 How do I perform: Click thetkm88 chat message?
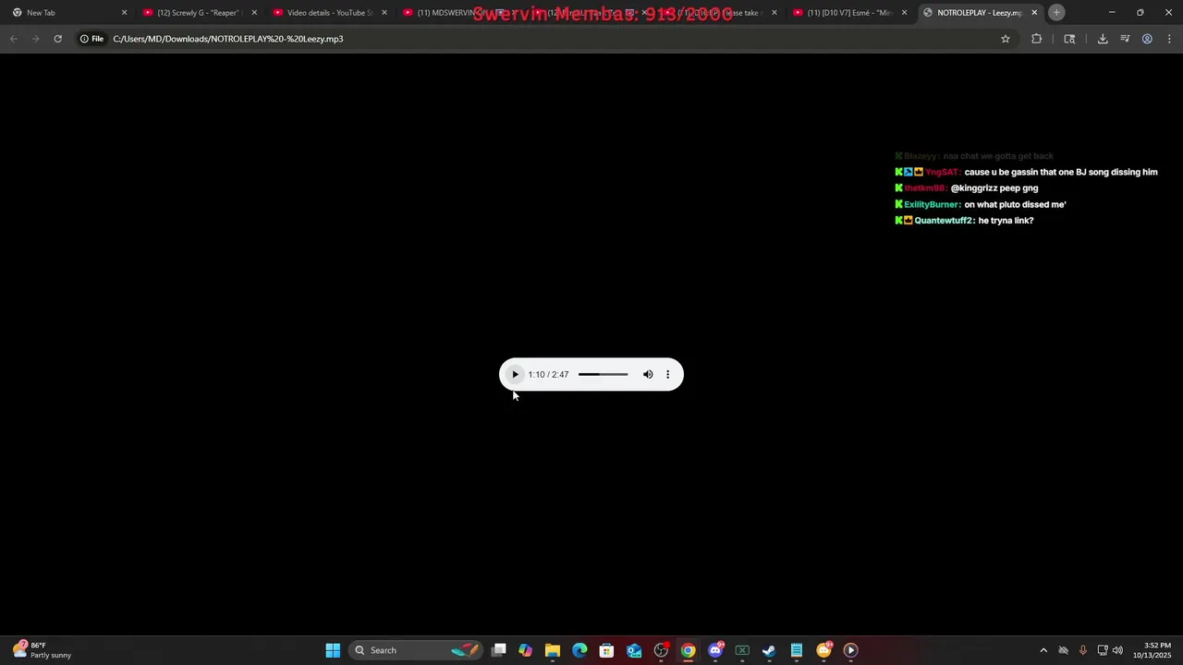tap(967, 188)
